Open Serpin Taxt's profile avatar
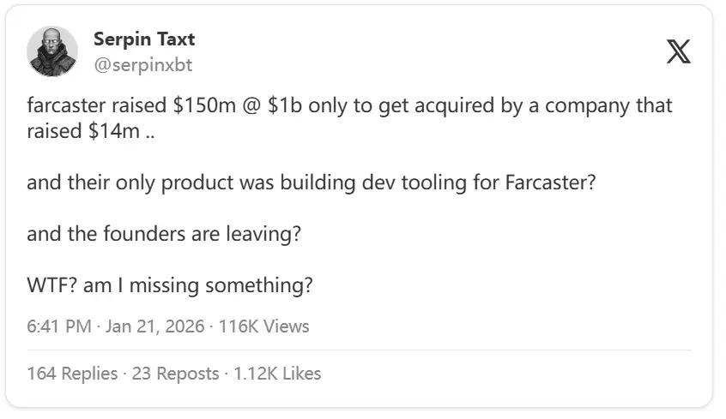Screen dimensions: 726x419 [53, 51]
